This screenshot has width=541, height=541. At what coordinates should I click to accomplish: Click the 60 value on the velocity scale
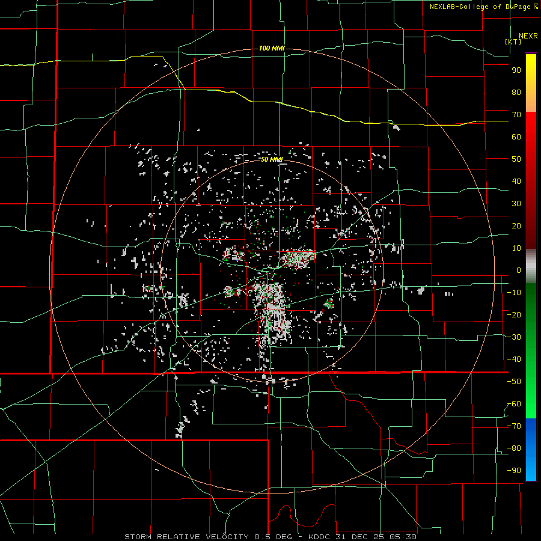pos(516,137)
